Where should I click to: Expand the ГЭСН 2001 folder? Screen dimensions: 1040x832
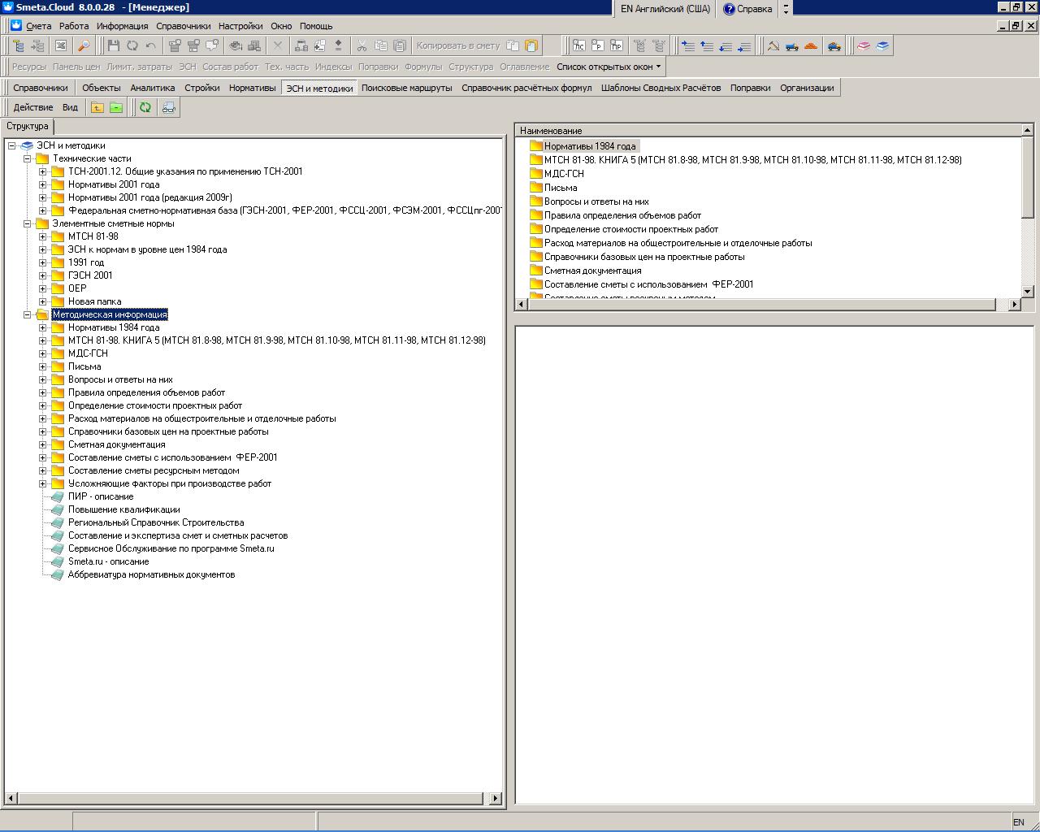[x=42, y=276]
